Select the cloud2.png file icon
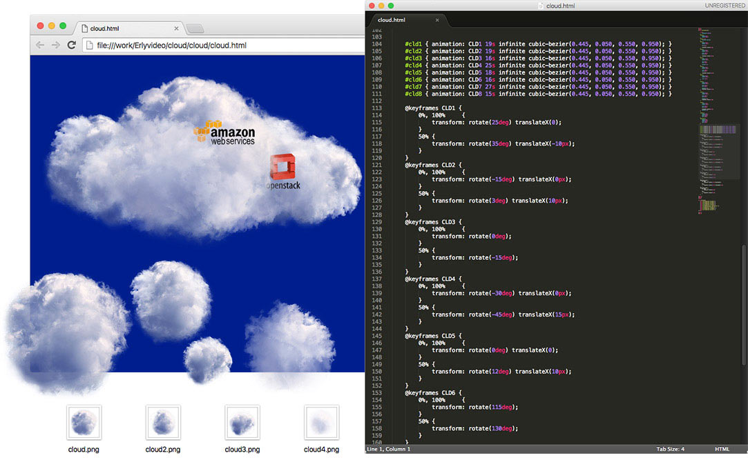 coord(163,423)
